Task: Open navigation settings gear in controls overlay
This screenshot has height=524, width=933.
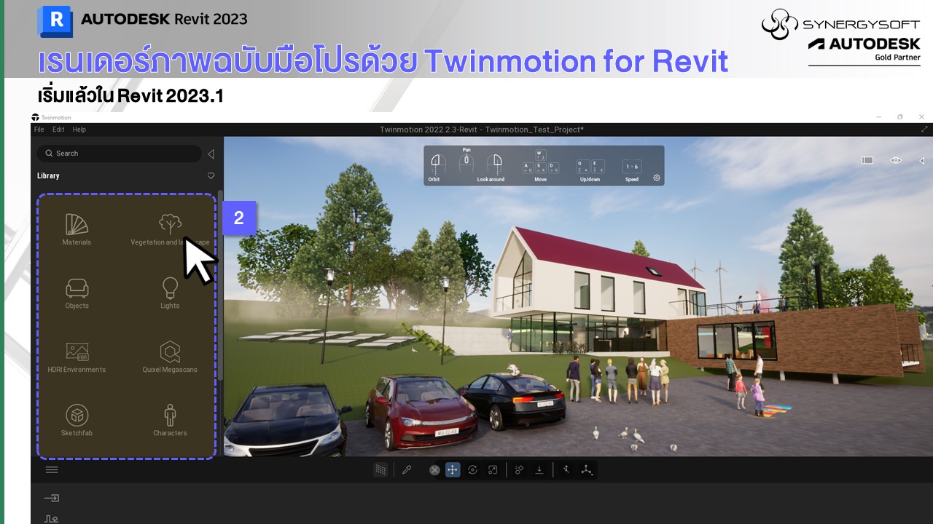Action: [x=656, y=178]
